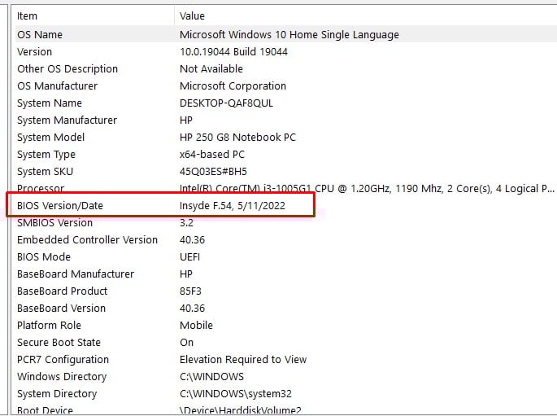Select the System Type row label

pos(46,155)
